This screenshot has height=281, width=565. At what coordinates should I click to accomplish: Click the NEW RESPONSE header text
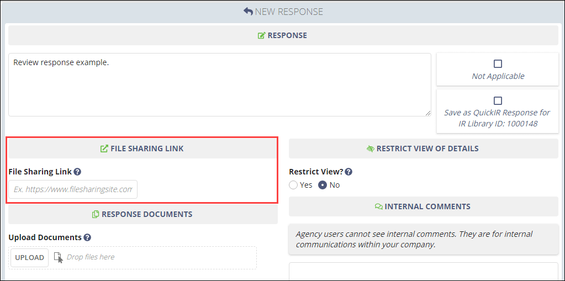pos(289,12)
